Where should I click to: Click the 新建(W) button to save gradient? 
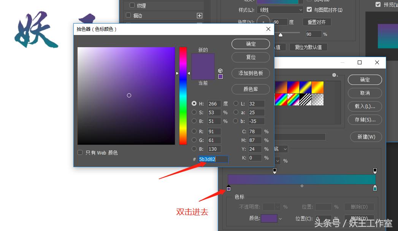tap(366, 137)
